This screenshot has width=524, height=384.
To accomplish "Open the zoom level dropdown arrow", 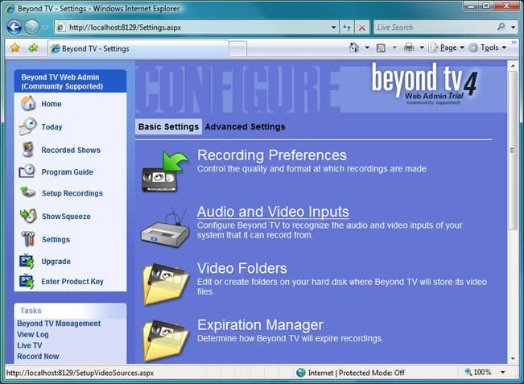I will 502,372.
